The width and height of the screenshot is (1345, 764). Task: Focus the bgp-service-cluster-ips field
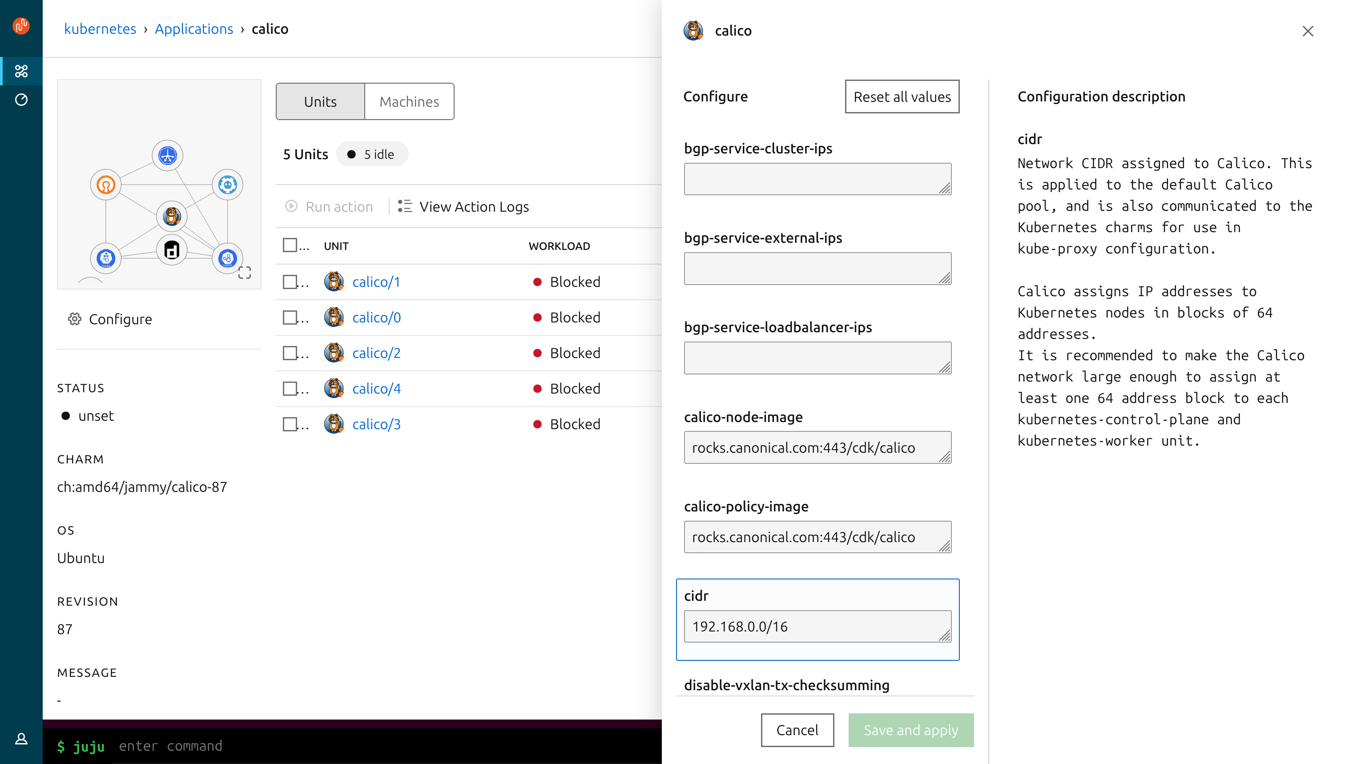pyautogui.click(x=817, y=179)
